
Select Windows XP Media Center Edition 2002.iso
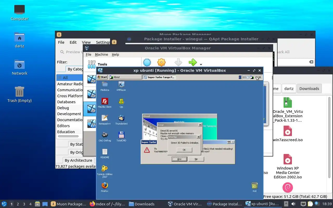(x=288, y=166)
